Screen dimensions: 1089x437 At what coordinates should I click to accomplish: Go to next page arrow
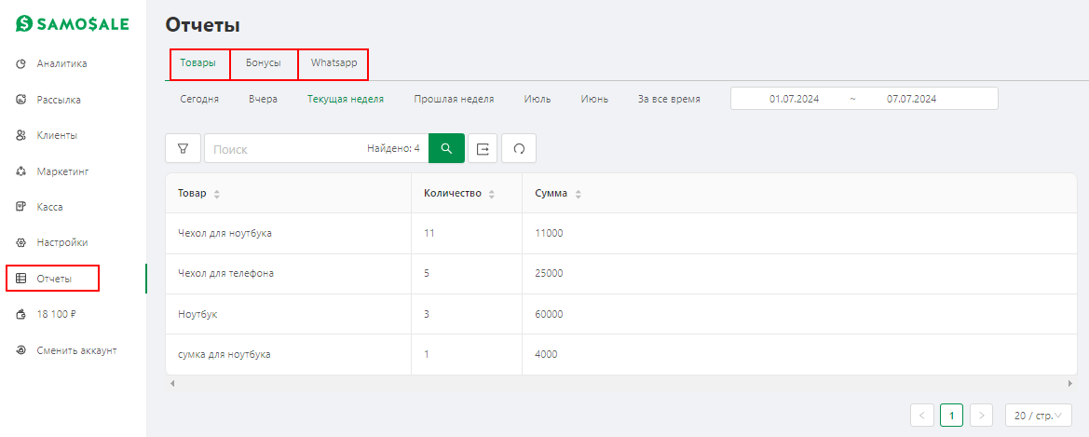[981, 416]
